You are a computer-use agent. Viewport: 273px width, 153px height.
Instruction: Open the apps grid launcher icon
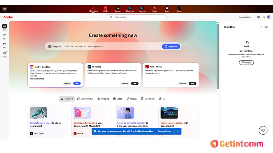[5, 9]
